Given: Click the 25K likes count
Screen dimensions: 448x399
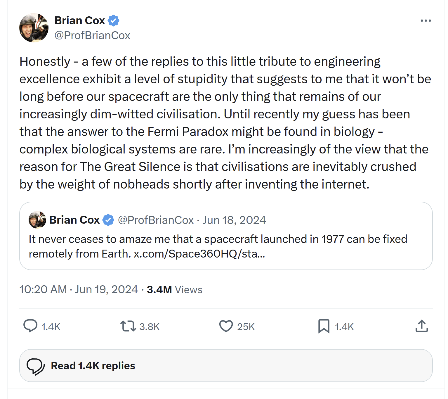Looking at the screenshot, I should 246,327.
